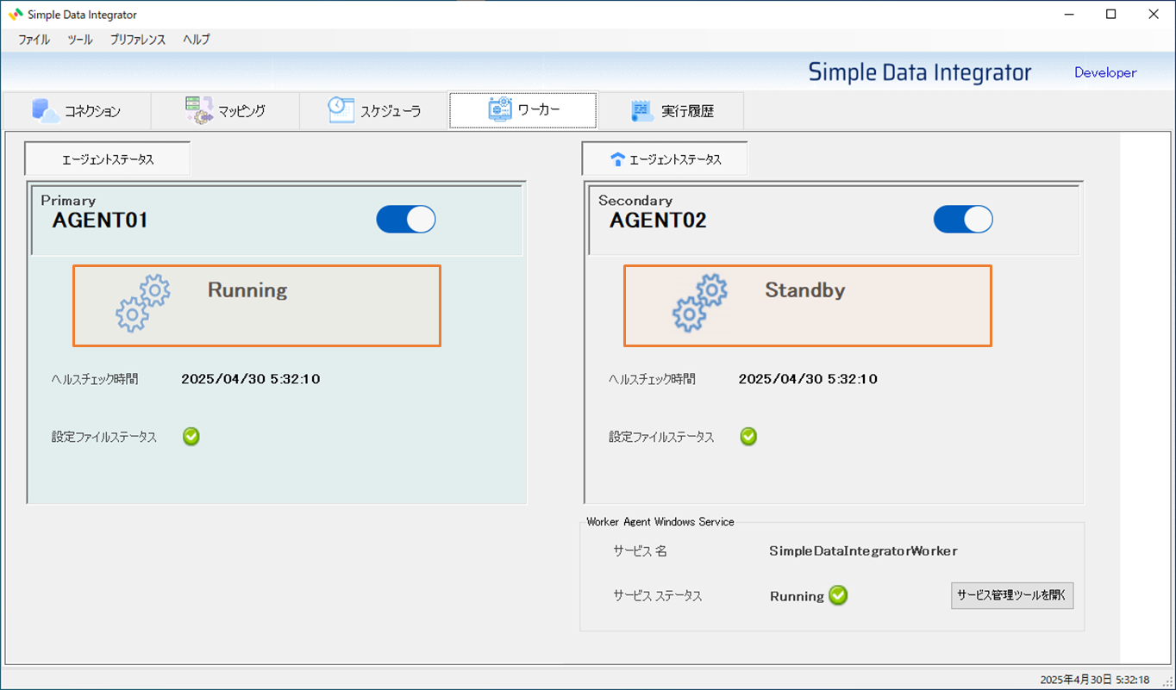Maximize the Simple Data Integrator window
The image size is (1176, 690).
coord(1111,15)
